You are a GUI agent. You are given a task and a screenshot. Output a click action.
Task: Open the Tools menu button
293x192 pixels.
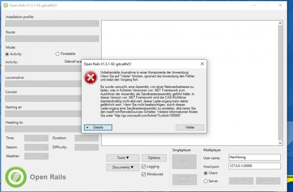click(x=123, y=158)
